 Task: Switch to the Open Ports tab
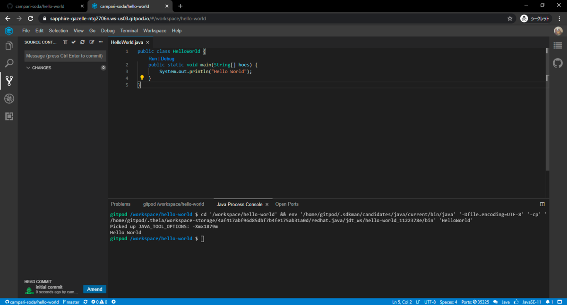point(287,204)
